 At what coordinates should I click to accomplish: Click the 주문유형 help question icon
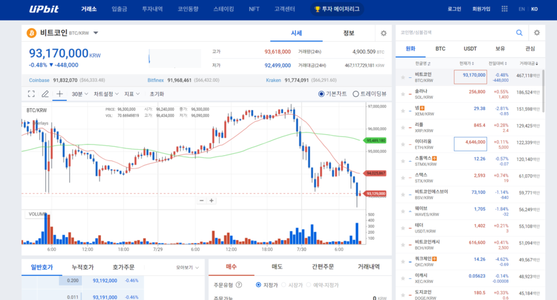239,285
